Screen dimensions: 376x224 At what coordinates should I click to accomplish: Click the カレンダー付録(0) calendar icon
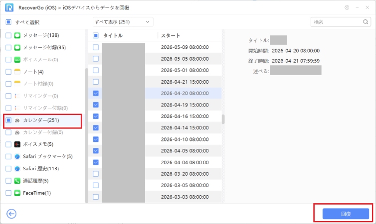coord(17,132)
